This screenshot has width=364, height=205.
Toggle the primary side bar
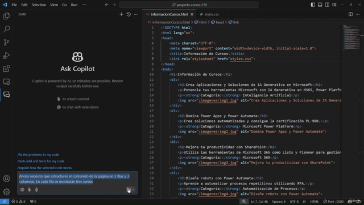313,5
